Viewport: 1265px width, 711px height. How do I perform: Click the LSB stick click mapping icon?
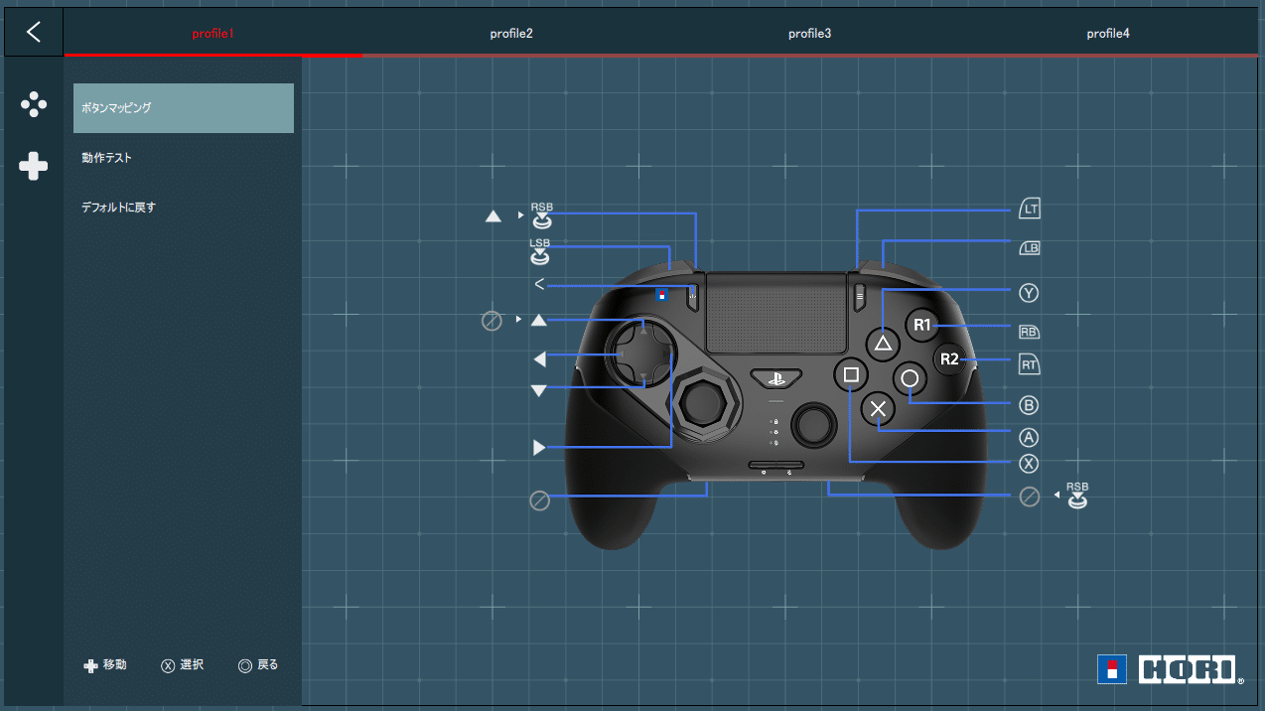click(x=540, y=252)
